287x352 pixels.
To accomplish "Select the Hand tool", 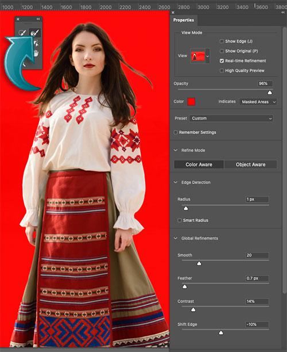I will (x=36, y=53).
